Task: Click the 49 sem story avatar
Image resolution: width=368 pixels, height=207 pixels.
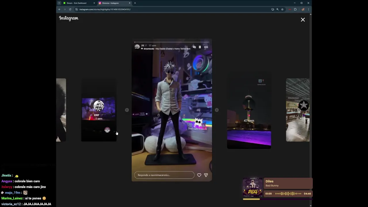Action: (304, 106)
